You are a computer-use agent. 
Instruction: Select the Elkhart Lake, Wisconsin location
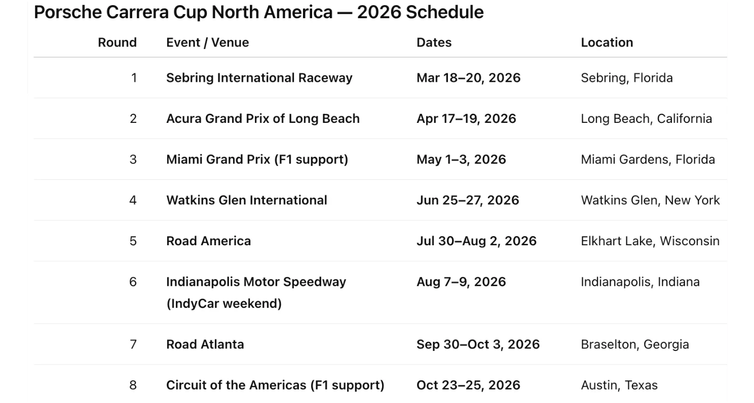[650, 241]
